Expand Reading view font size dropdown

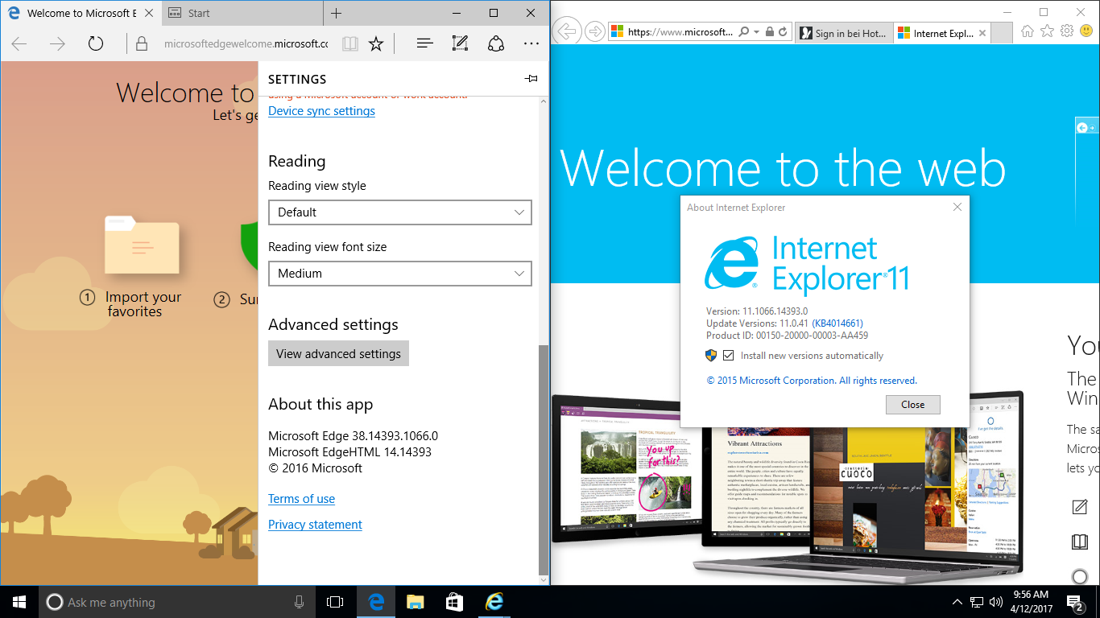pyautogui.click(x=400, y=274)
